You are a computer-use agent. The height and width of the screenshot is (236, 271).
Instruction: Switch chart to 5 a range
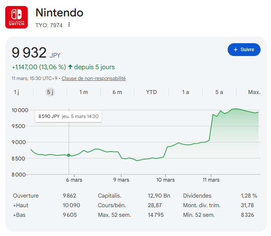coord(219,92)
